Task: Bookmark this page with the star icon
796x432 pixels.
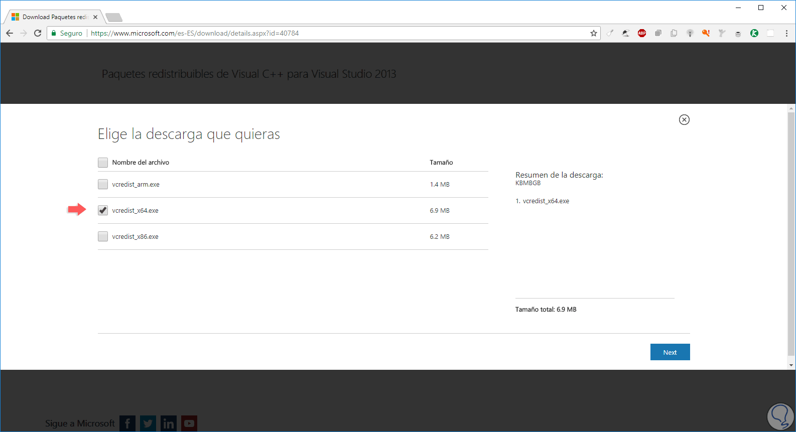Action: pyautogui.click(x=594, y=33)
